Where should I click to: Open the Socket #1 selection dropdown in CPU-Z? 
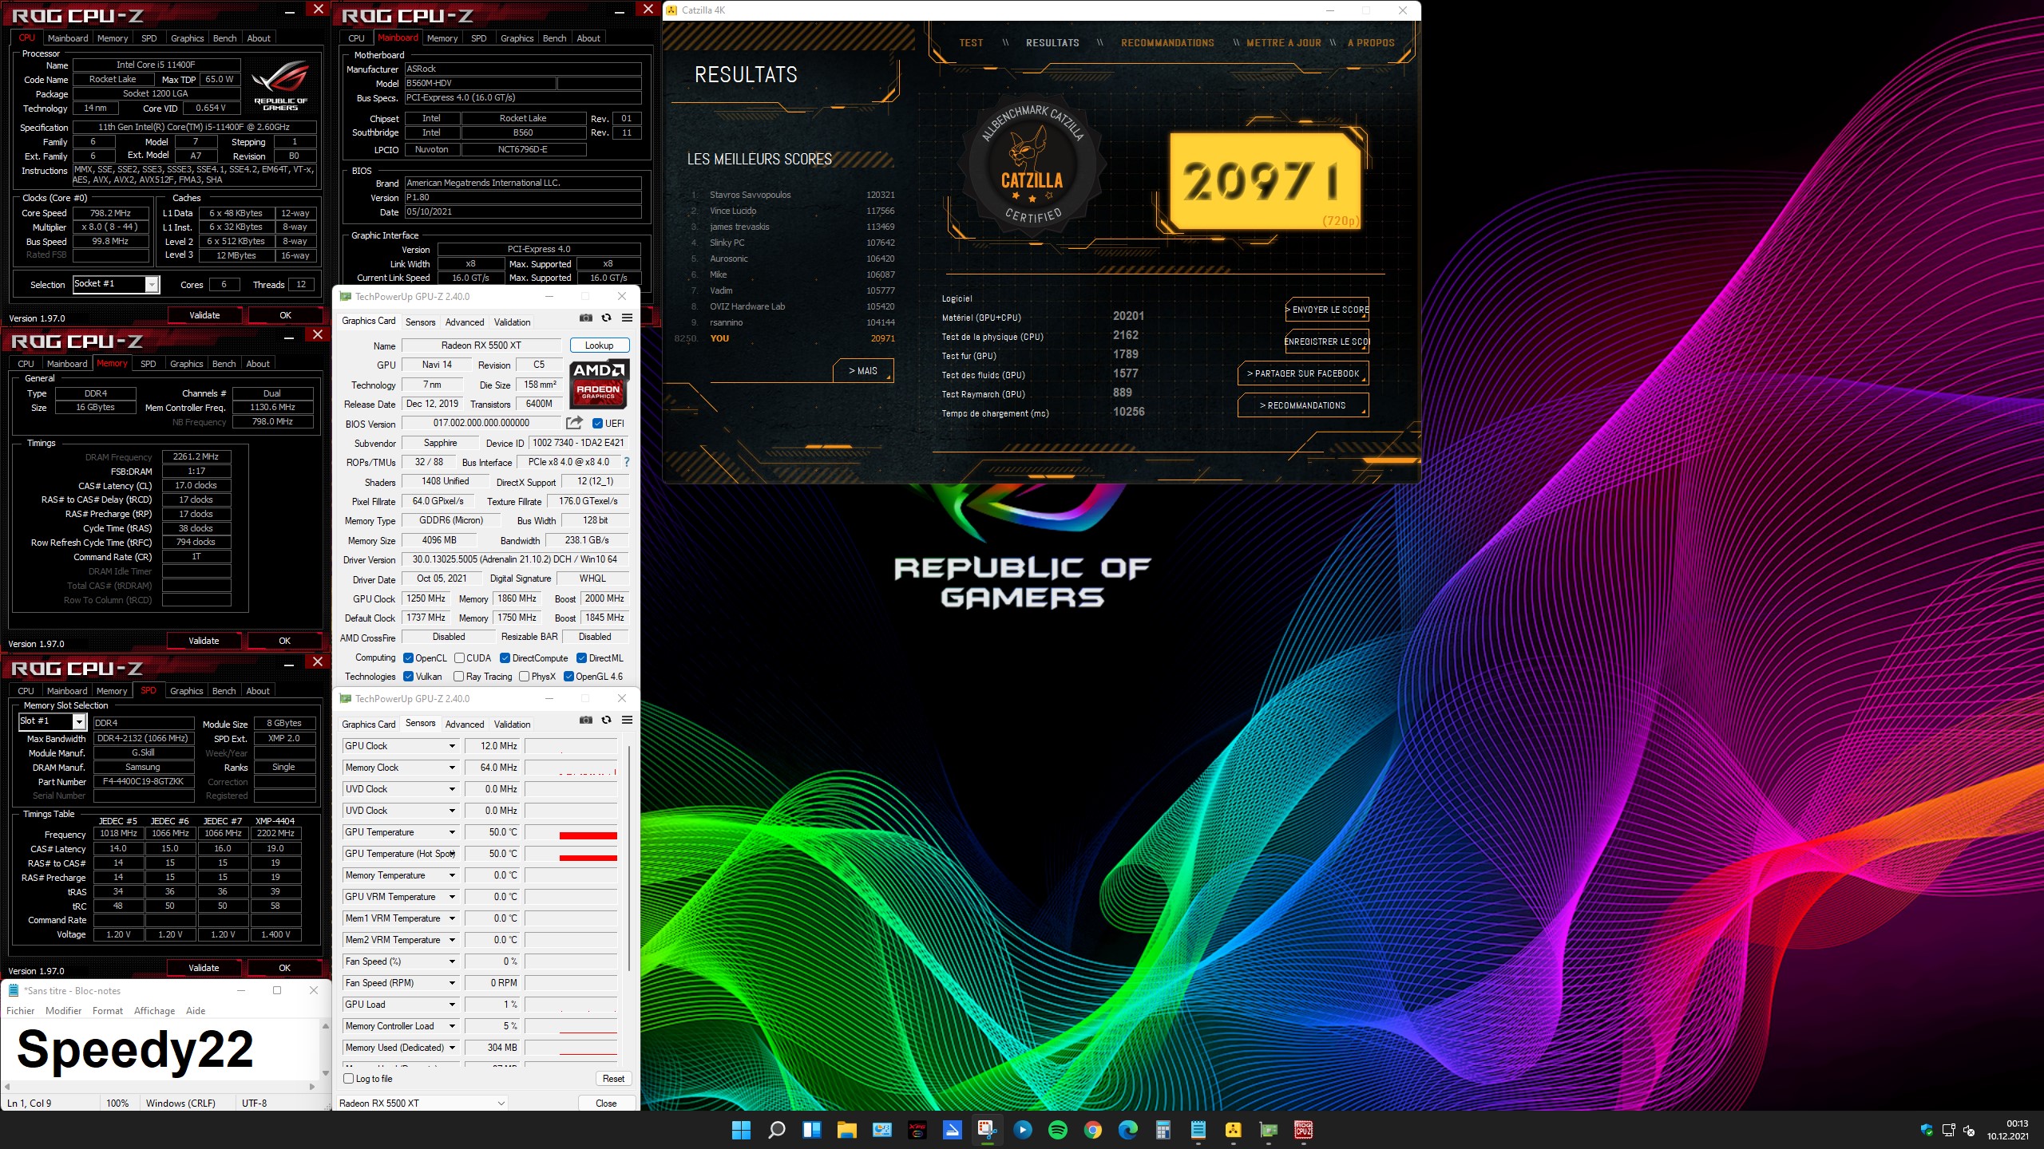click(152, 284)
